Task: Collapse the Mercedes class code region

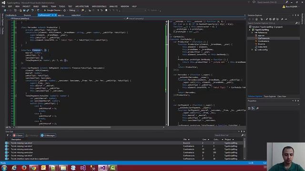Action: (x=16, y=28)
